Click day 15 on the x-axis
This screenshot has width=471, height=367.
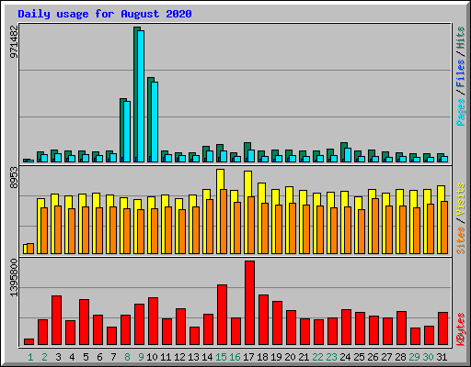pos(221,357)
